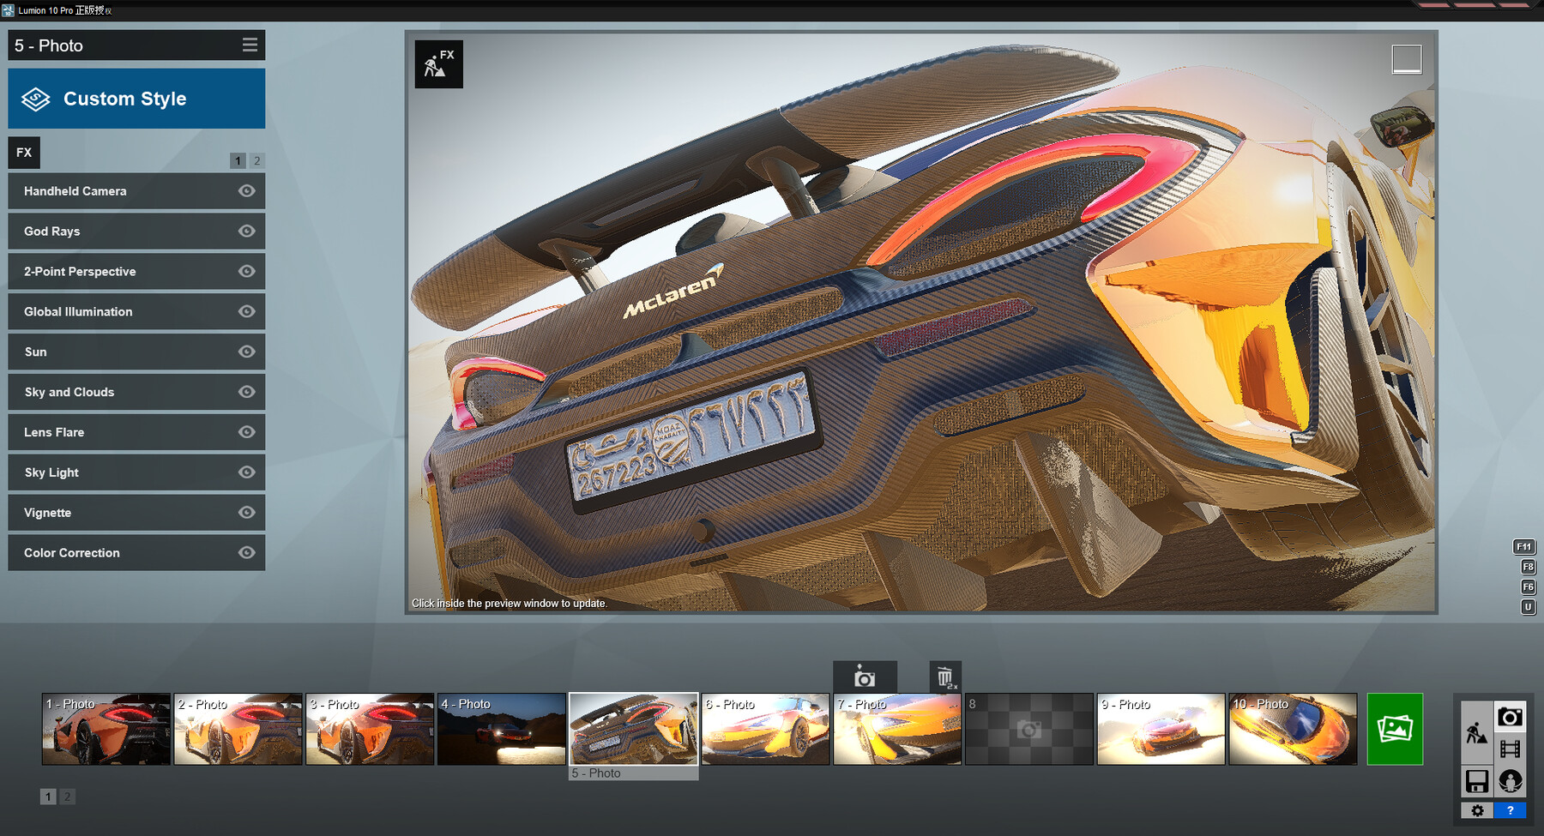Delete photo using trash 2x icon
1544x836 pixels.
point(944,677)
